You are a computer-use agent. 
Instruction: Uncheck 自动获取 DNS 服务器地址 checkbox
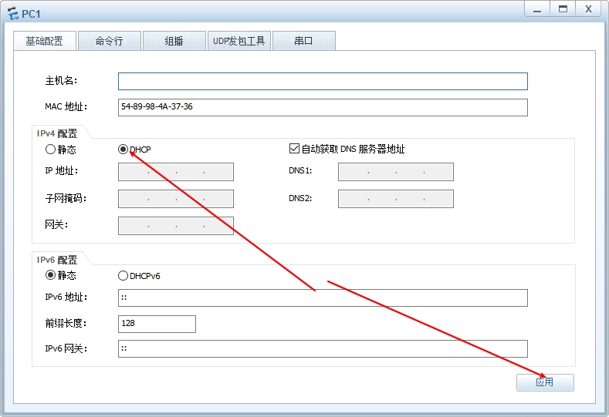294,149
